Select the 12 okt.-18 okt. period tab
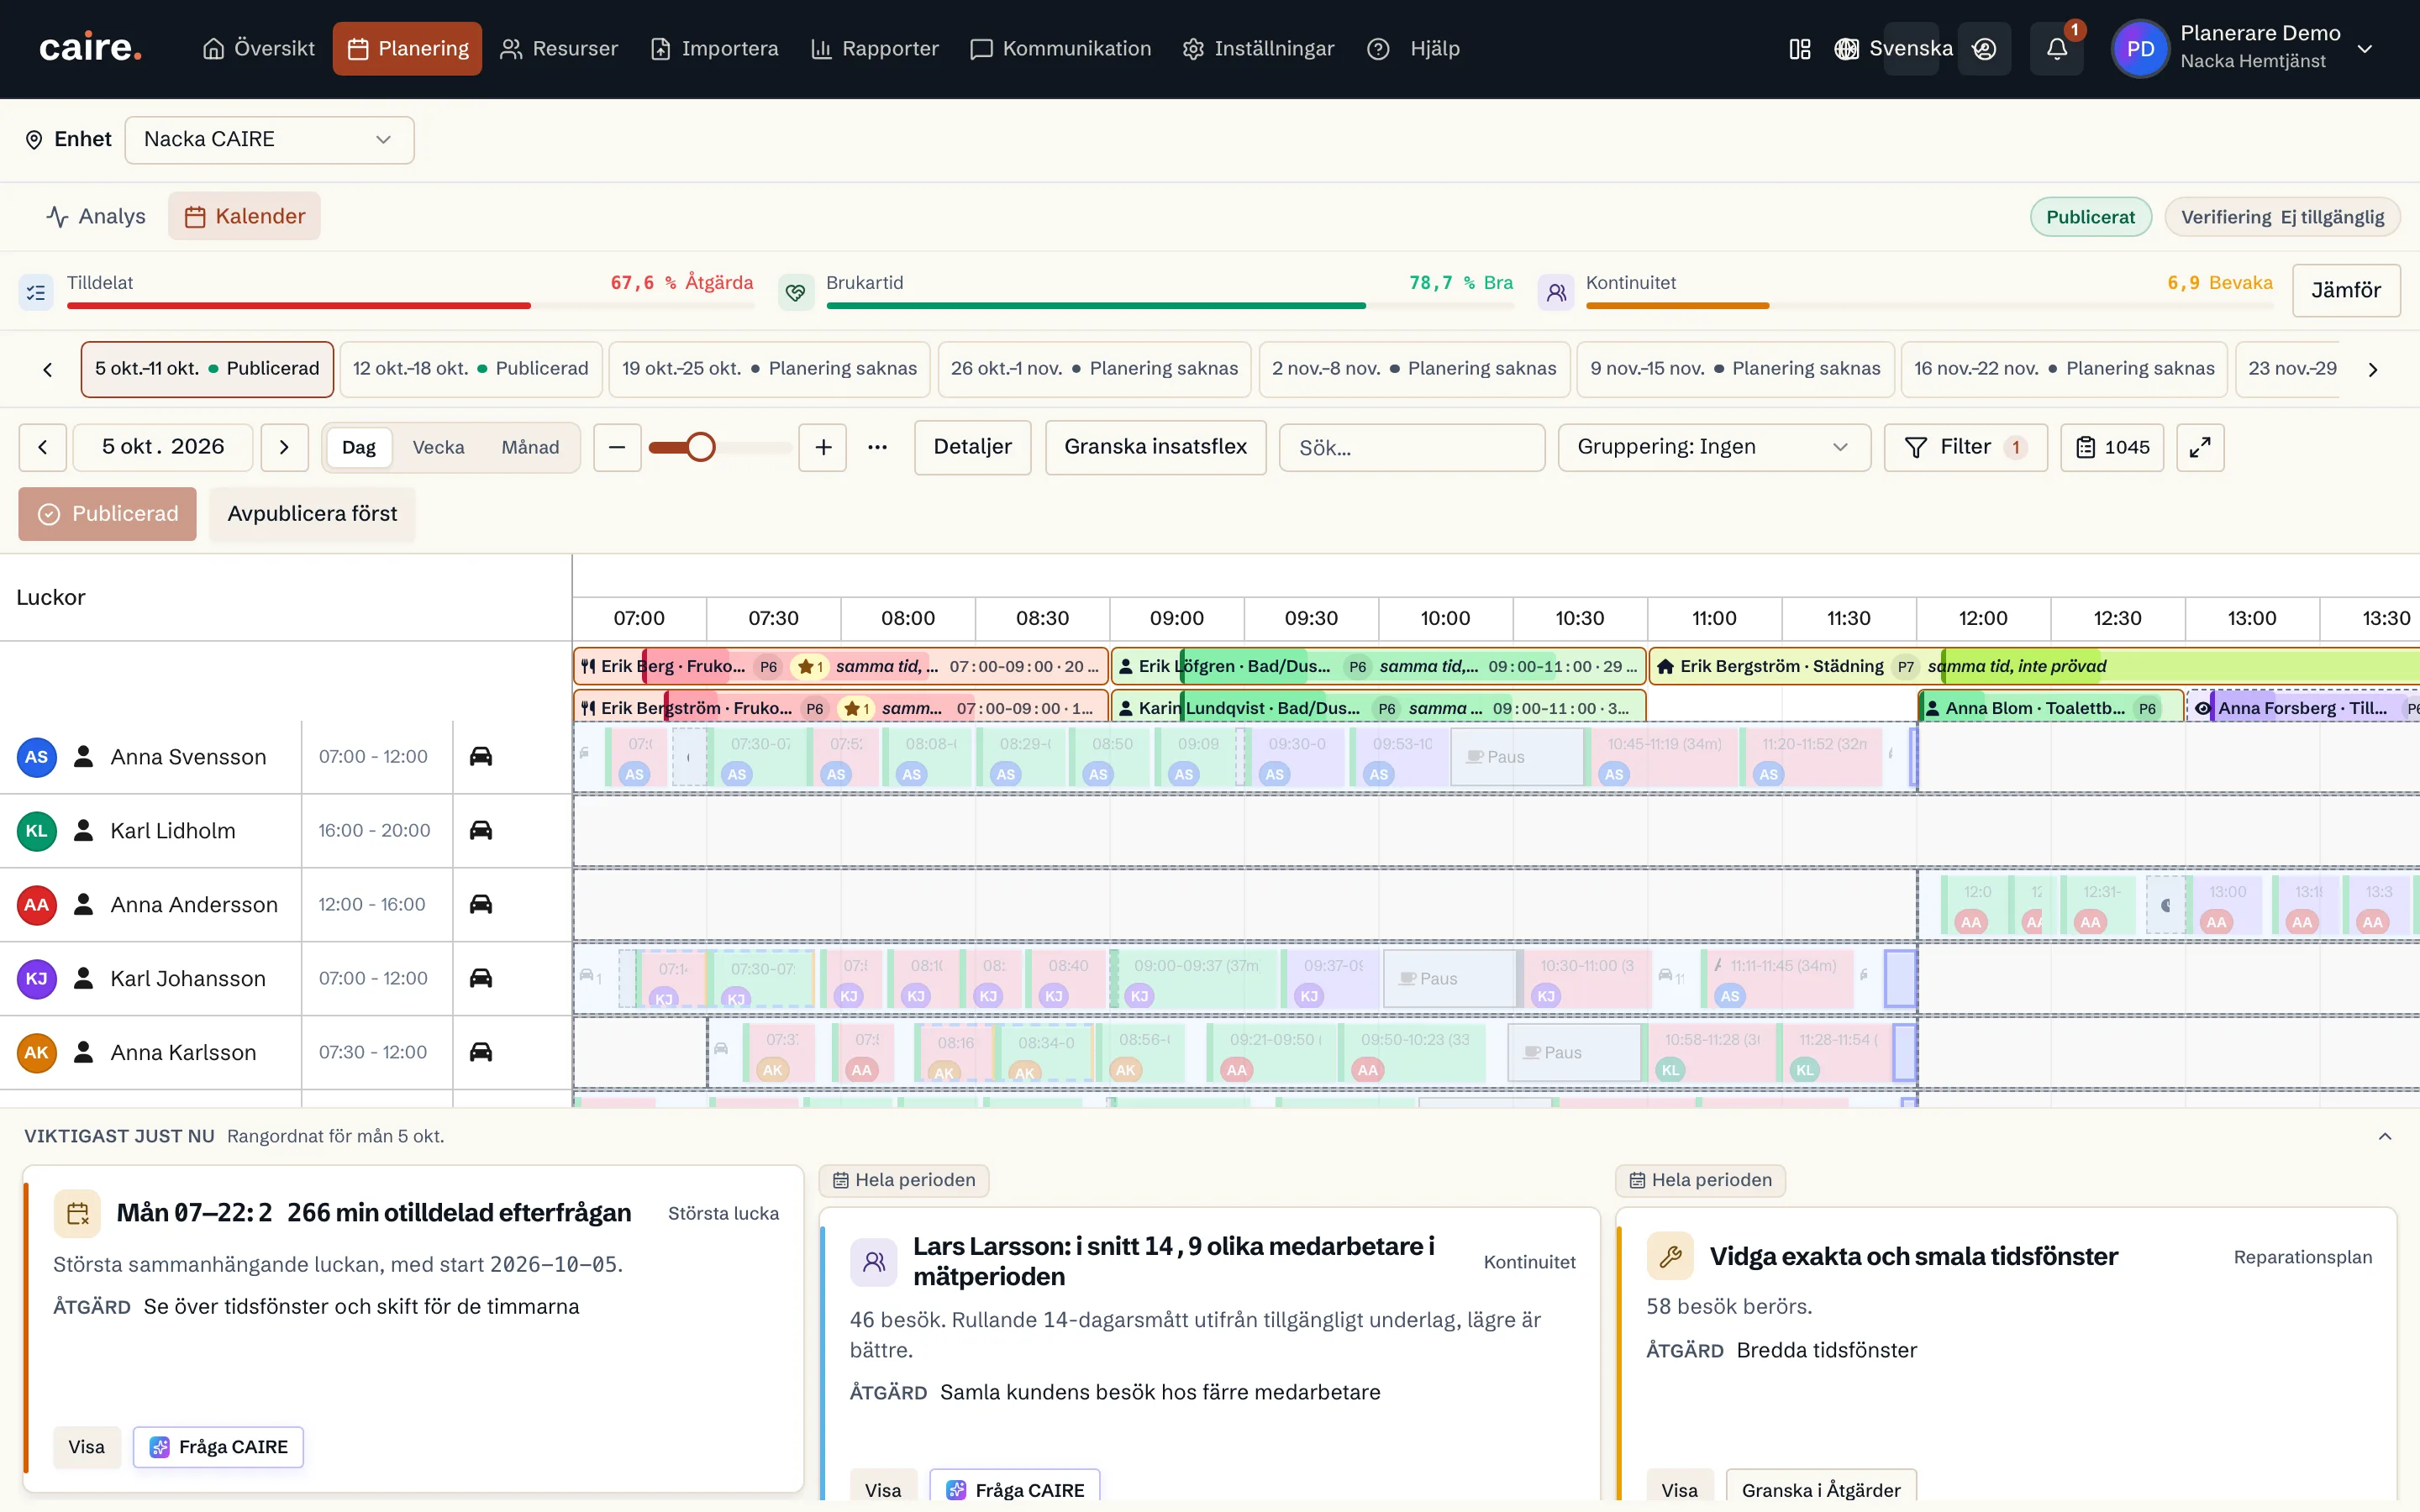Image resolution: width=2420 pixels, height=1512 pixels. point(471,369)
